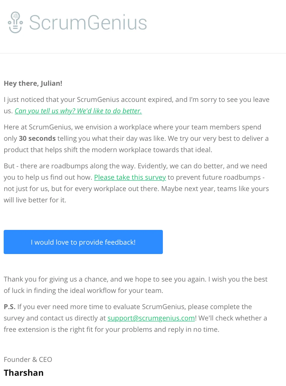286x386 pixels.
Task: Click the paragraph starting 'Here at ScrumGenius'
Action: [x=136, y=139]
